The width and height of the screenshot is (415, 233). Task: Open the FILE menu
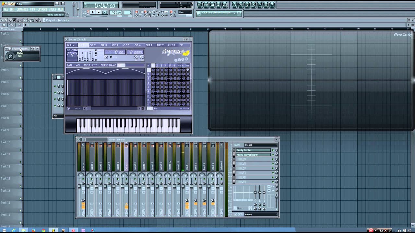(x=6, y=9)
